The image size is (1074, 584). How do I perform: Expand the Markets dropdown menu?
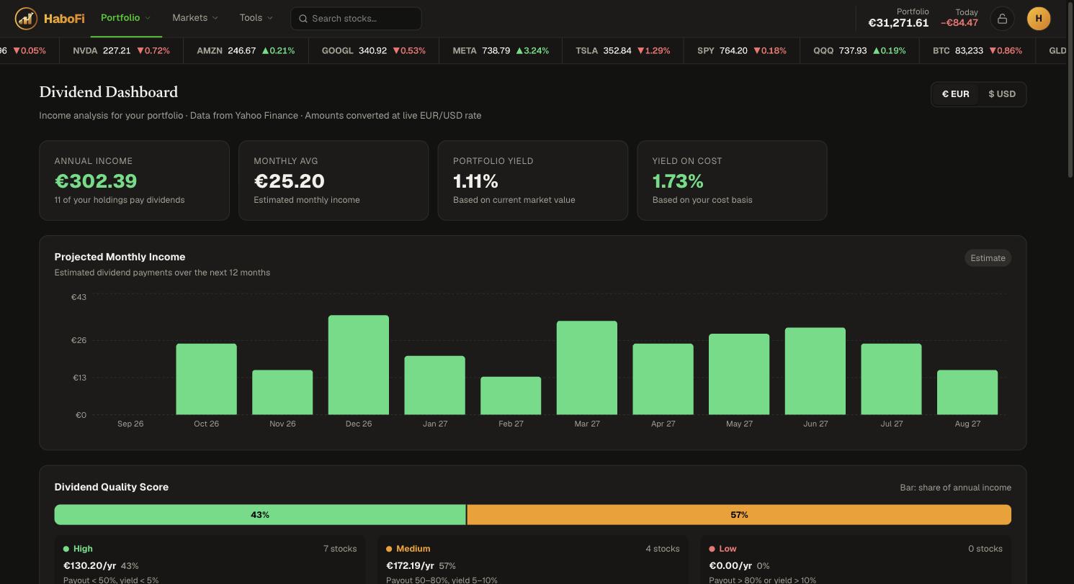(195, 18)
